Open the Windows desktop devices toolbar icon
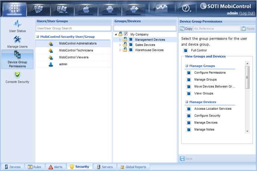Image resolution: width=257 pixels, height=171 pixels. 62,10
